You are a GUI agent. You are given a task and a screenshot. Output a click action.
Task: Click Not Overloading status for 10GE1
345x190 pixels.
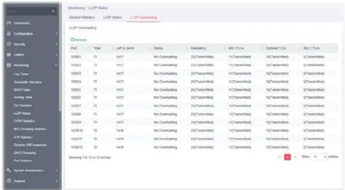(165, 57)
